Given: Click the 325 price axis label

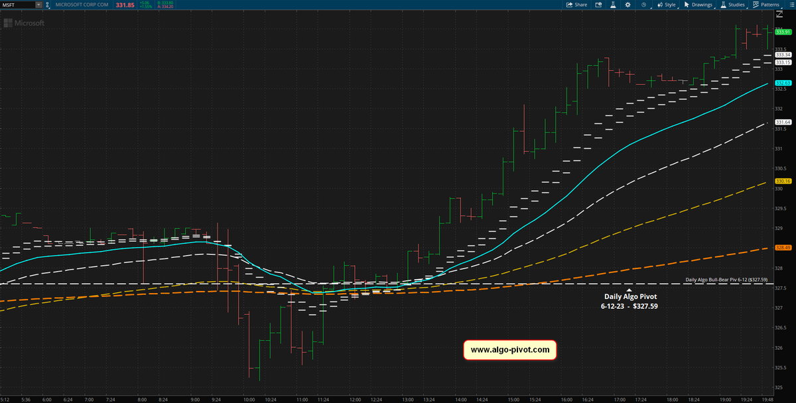Looking at the screenshot, I should pos(779,388).
